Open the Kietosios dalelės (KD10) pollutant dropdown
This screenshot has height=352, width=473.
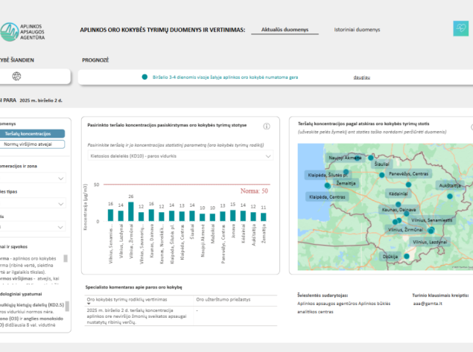tap(180, 156)
